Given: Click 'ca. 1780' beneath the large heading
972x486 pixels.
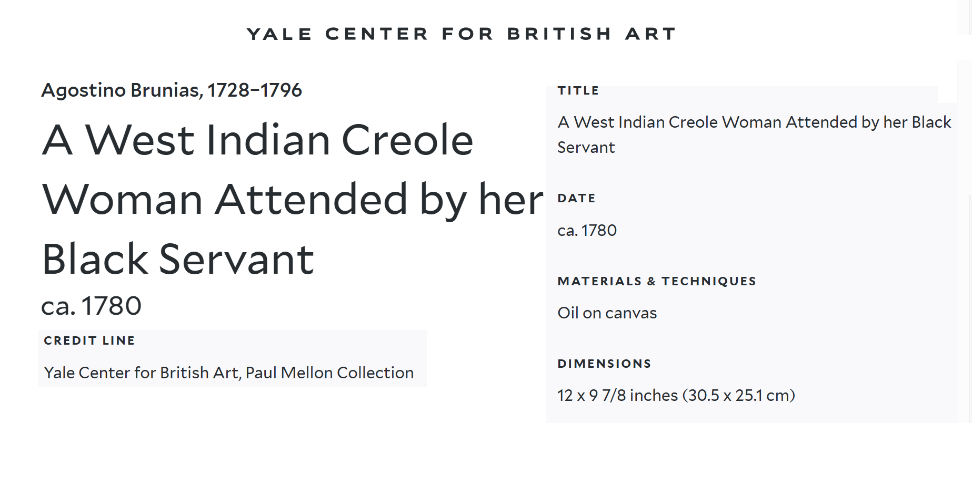Looking at the screenshot, I should (92, 306).
